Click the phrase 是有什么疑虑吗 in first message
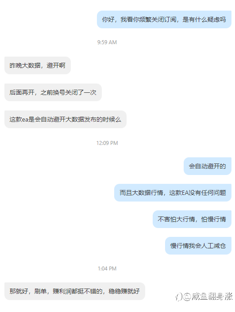Viewport: 235px width, 312px height. [204, 19]
